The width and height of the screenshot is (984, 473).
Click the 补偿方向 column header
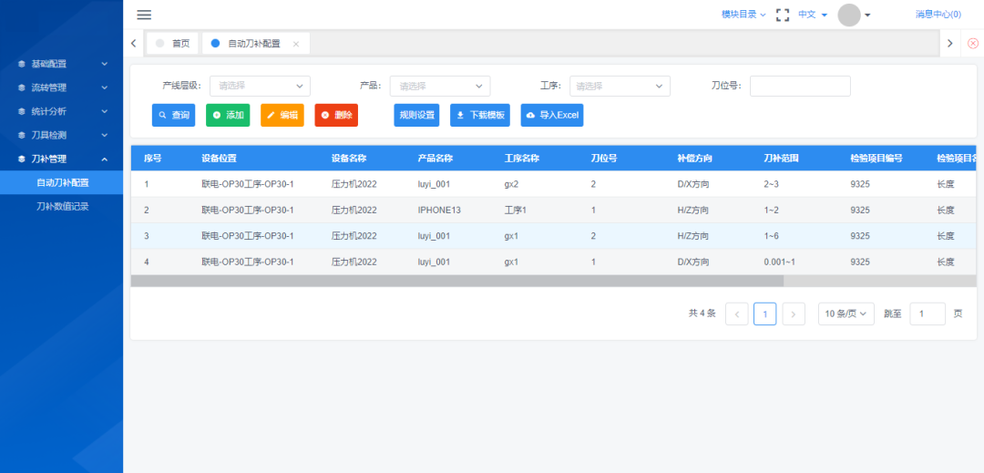[694, 159]
